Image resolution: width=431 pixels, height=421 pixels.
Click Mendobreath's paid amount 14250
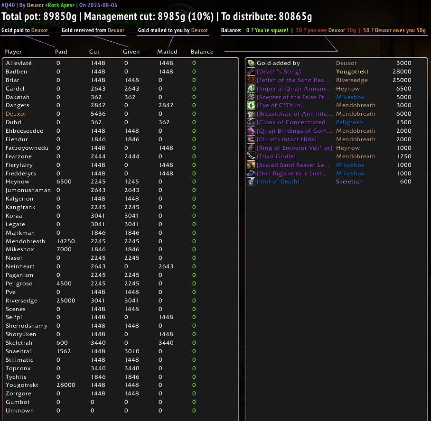click(x=66, y=241)
